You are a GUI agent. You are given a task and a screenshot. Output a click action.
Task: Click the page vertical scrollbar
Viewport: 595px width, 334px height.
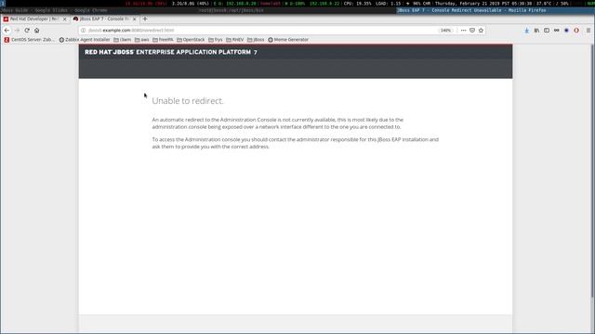(x=592, y=171)
